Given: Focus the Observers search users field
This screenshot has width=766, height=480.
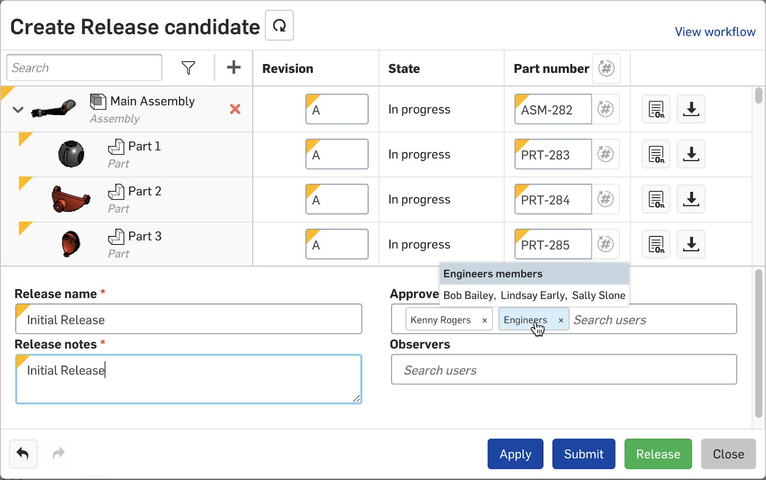Looking at the screenshot, I should [563, 370].
